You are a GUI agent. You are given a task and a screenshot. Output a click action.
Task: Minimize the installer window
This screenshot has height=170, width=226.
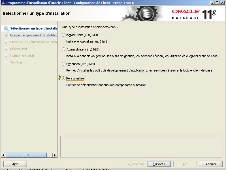click(212, 3)
